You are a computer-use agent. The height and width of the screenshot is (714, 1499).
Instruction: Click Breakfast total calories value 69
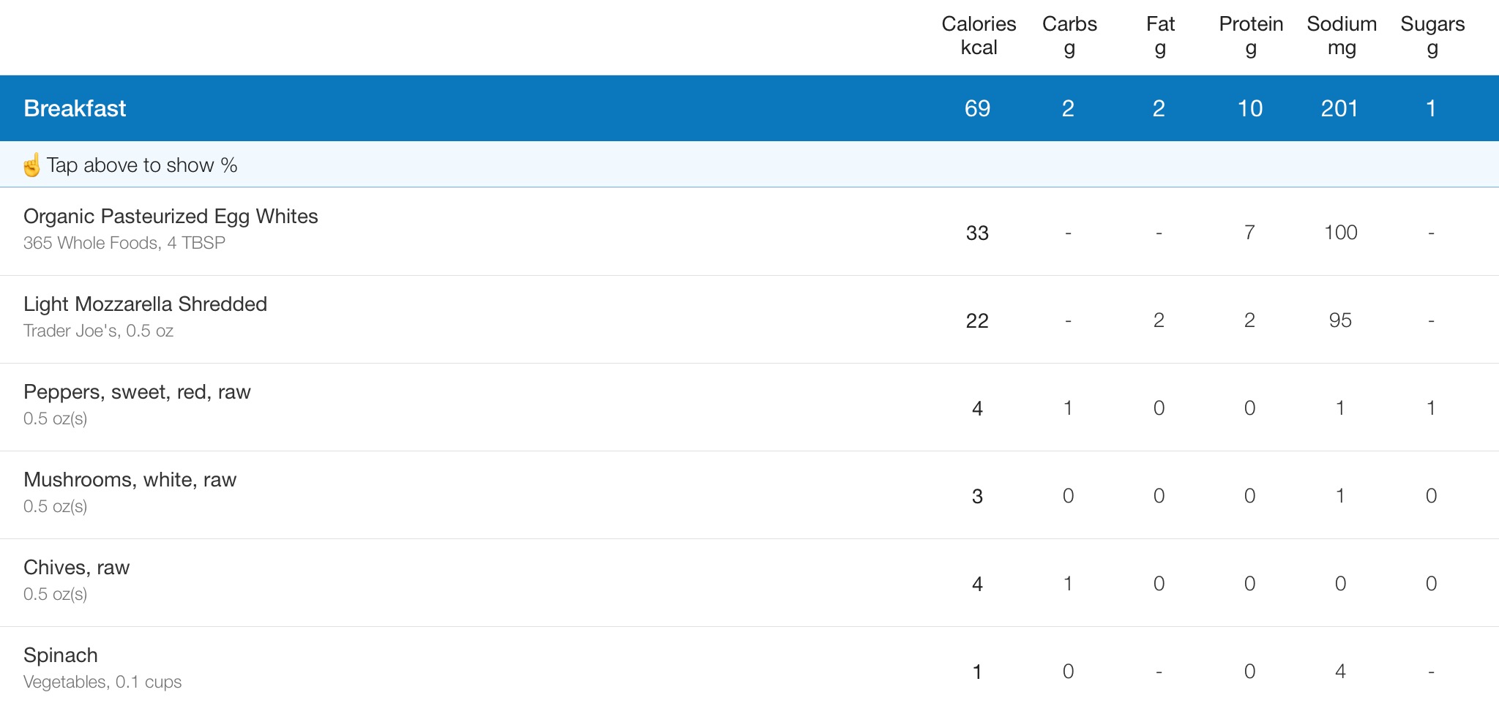(977, 108)
